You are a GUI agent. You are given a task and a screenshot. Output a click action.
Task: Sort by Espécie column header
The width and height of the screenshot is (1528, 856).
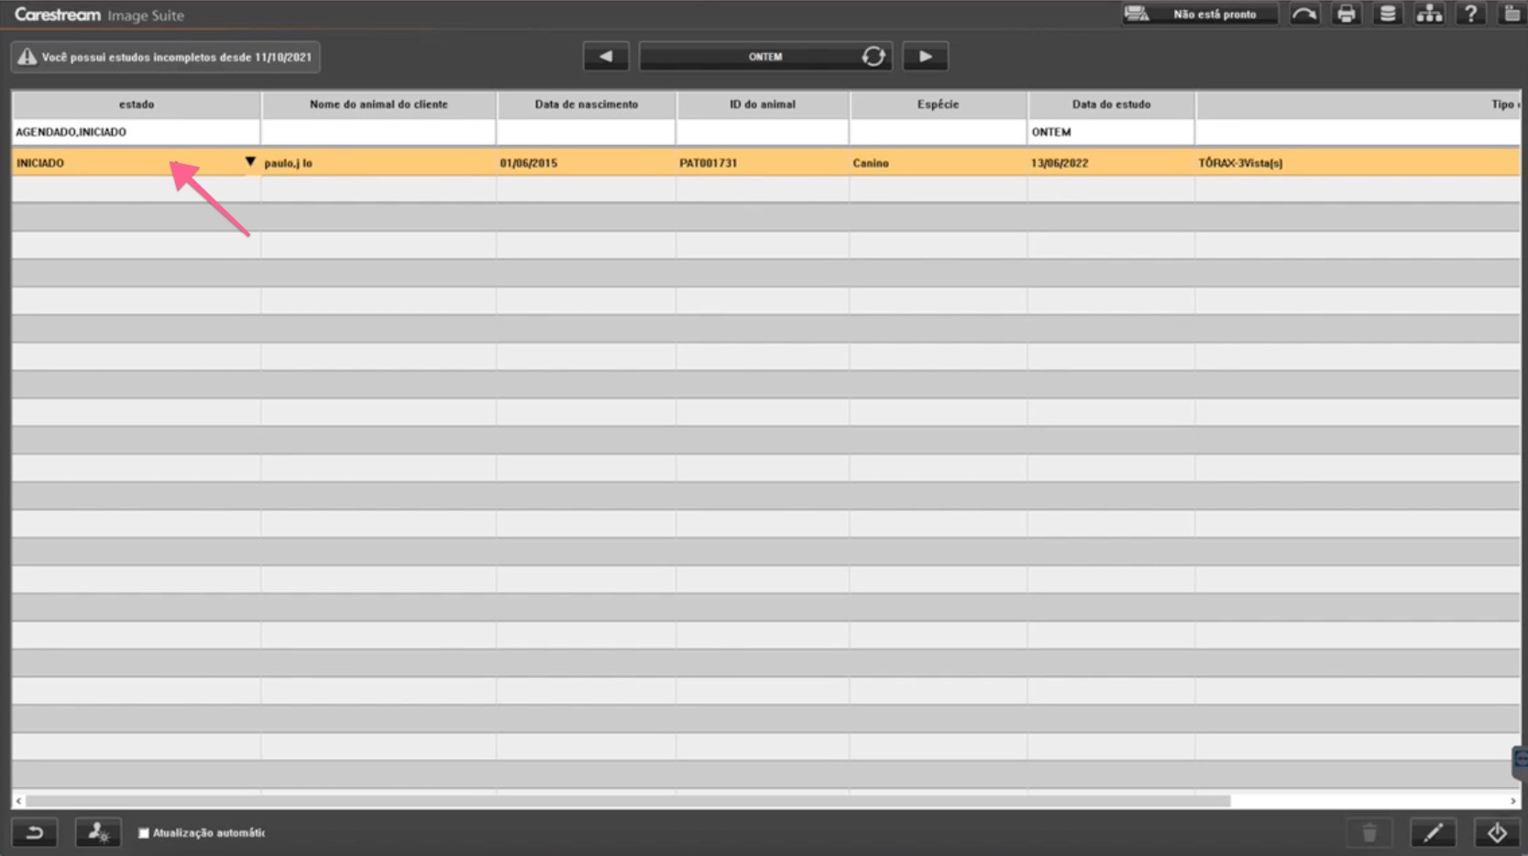tap(937, 104)
